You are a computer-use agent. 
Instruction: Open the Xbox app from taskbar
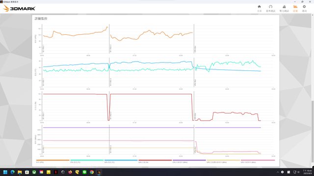pyautogui.click(x=34, y=172)
